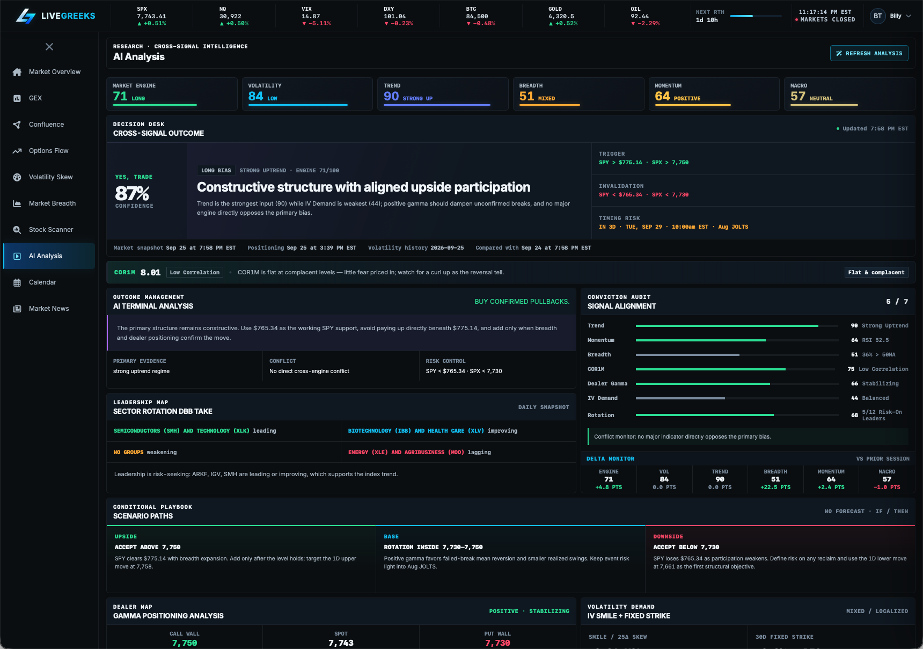This screenshot has width=923, height=649.
Task: Open the Market Overview page
Action: [49, 72]
